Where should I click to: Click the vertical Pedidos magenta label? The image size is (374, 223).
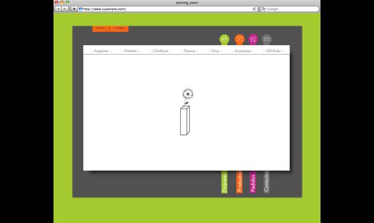pyautogui.click(x=253, y=182)
